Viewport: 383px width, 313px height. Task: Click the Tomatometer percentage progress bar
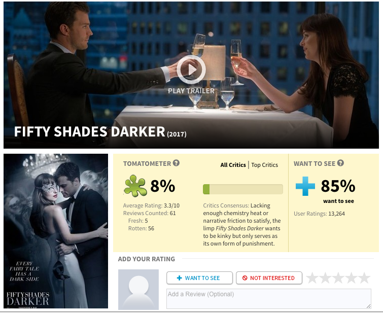243,189
